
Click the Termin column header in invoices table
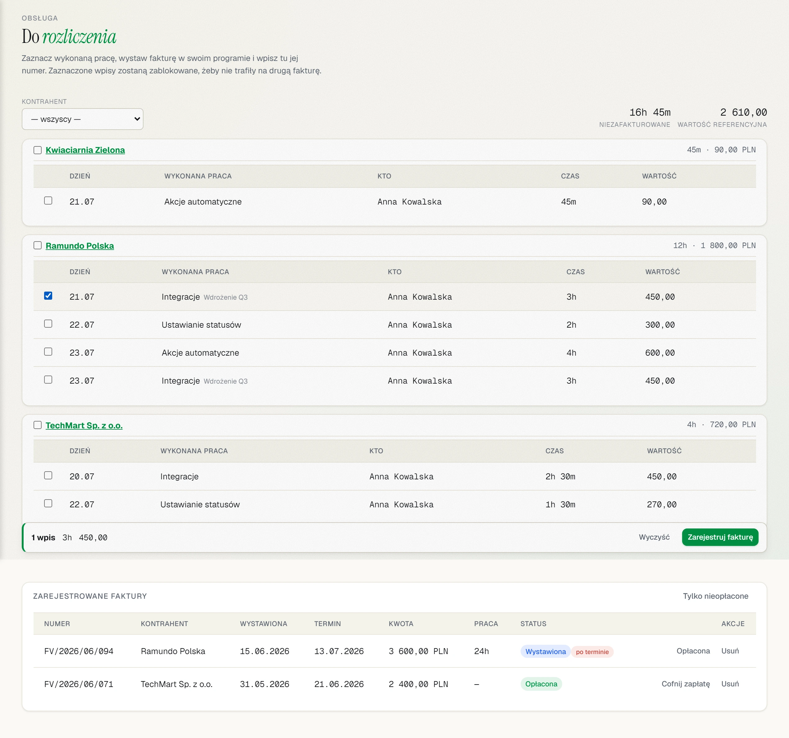pos(327,624)
